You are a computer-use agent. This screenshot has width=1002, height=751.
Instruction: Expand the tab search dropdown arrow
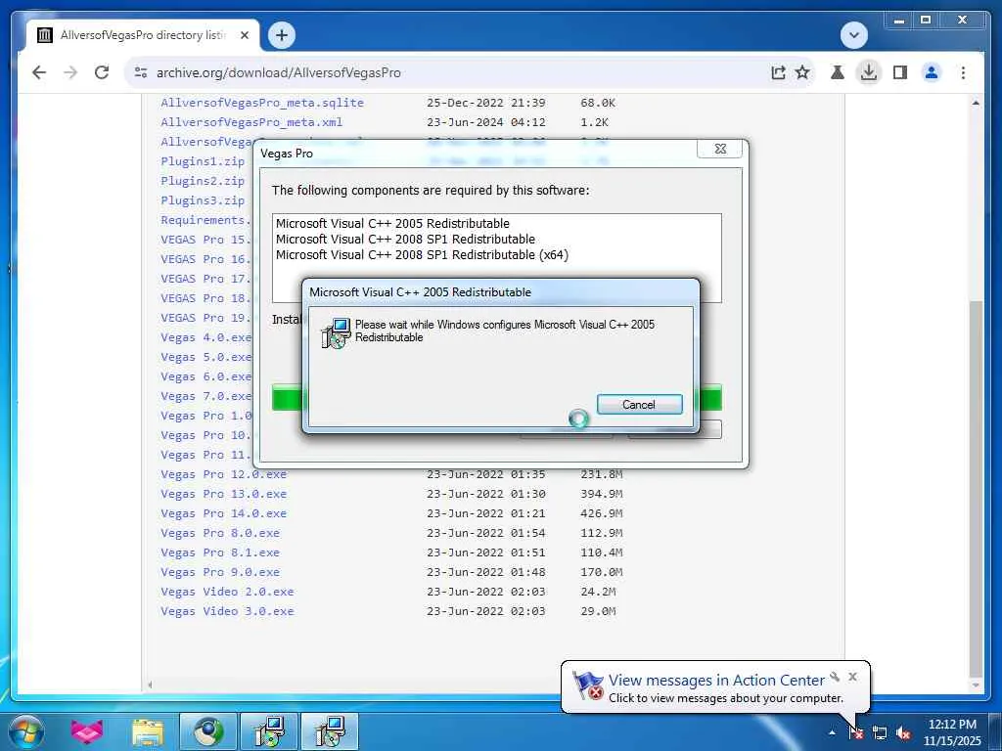tap(853, 35)
